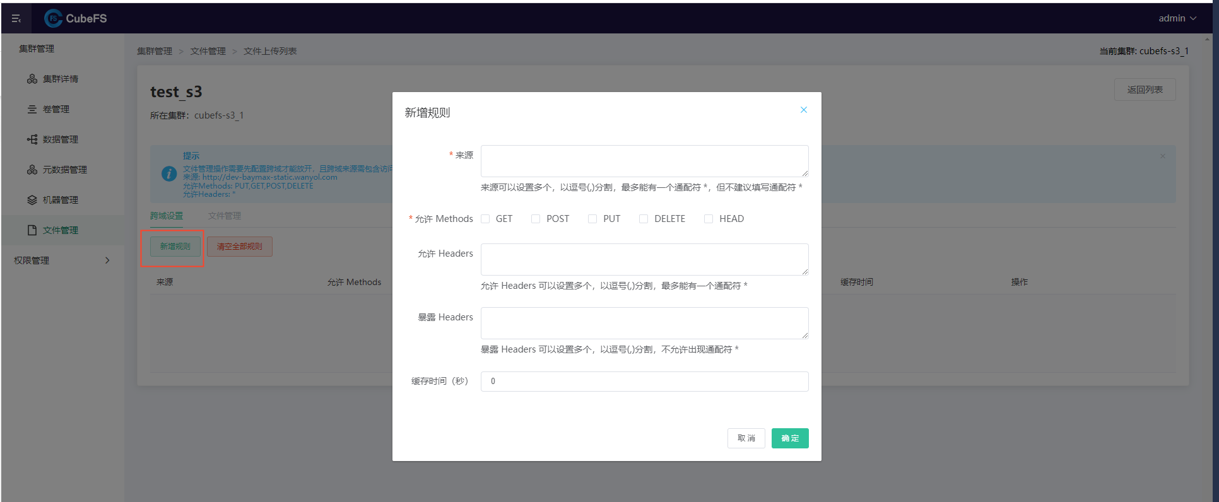Click the 集群详情 sidebar icon
1219x502 pixels.
pyautogui.click(x=32, y=79)
